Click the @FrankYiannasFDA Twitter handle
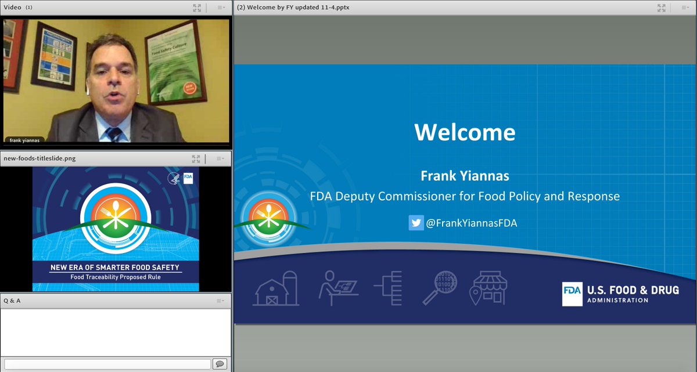The height and width of the screenshot is (372, 697). (x=471, y=223)
